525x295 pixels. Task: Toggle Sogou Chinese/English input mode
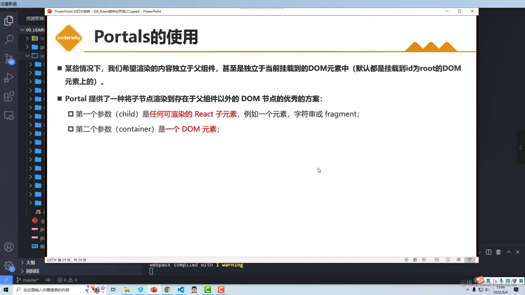pos(488,281)
